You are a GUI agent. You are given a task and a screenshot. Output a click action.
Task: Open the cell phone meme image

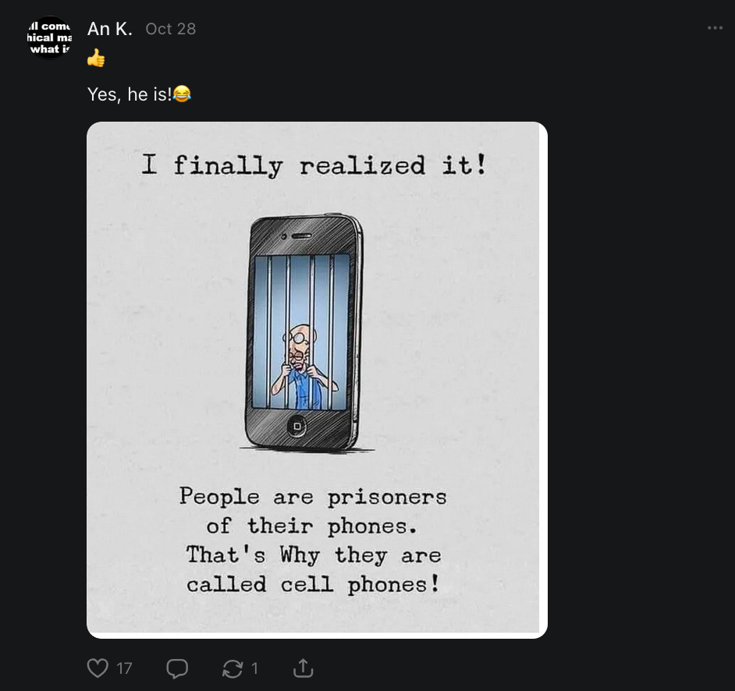pos(317,380)
